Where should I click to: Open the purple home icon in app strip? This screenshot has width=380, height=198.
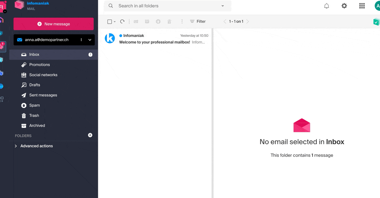(2, 20)
